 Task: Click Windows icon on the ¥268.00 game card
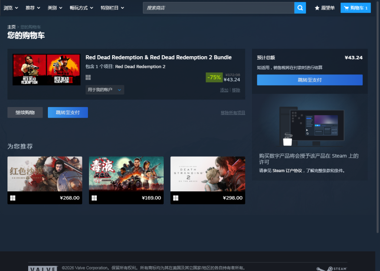(13, 198)
